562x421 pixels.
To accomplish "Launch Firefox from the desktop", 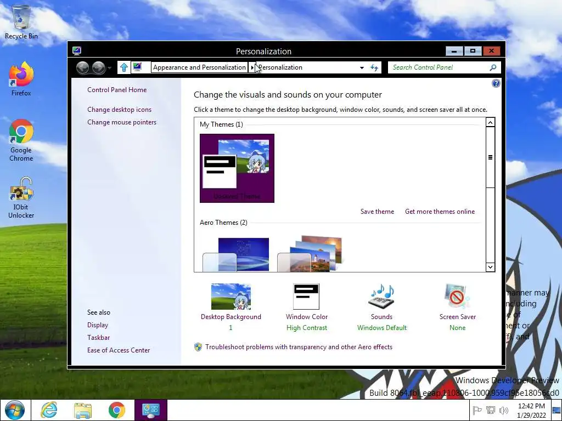I will (x=21, y=79).
